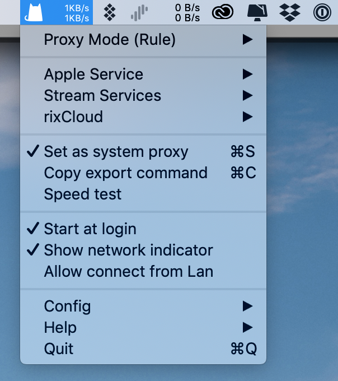Screen dimensions: 338x381
Task: Enable Allow connect from Lan
Action: point(128,271)
